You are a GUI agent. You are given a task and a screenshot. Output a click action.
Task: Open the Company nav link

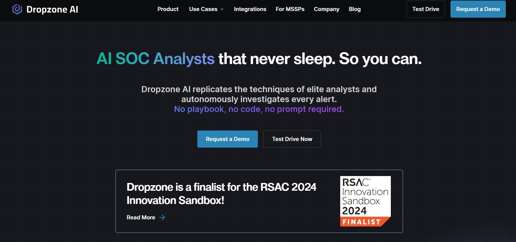tap(326, 9)
